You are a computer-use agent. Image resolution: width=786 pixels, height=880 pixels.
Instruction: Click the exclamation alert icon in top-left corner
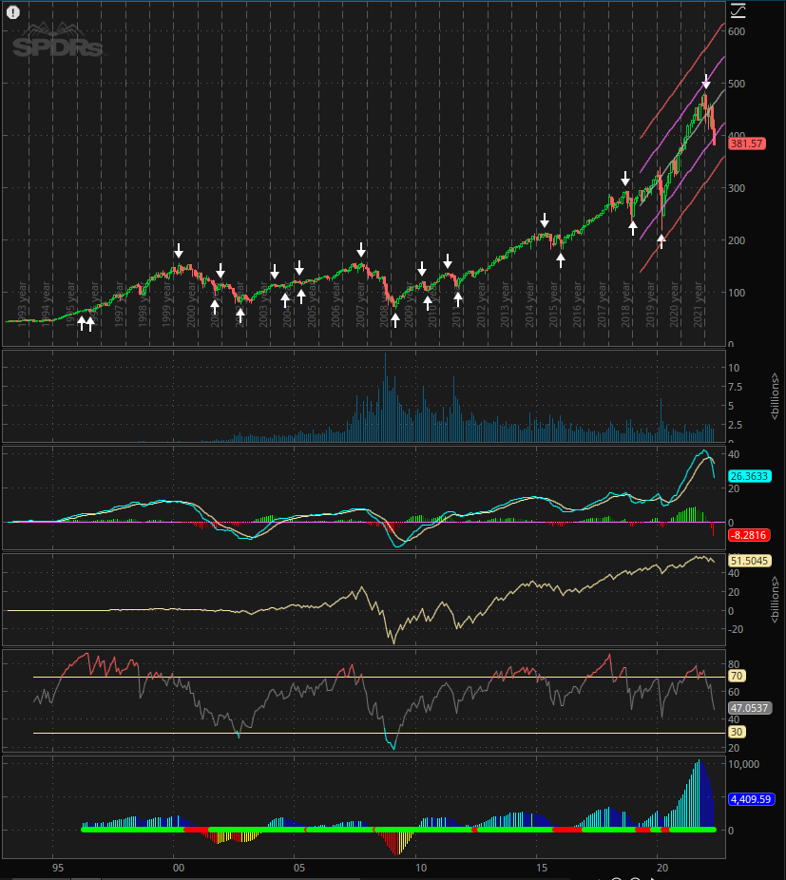click(12, 12)
